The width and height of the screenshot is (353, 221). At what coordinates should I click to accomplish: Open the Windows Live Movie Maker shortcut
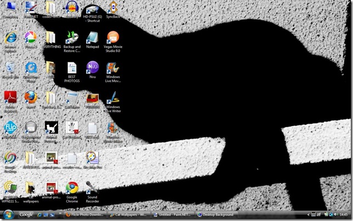coord(113,72)
